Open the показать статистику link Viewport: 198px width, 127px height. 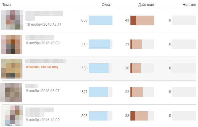point(42,67)
